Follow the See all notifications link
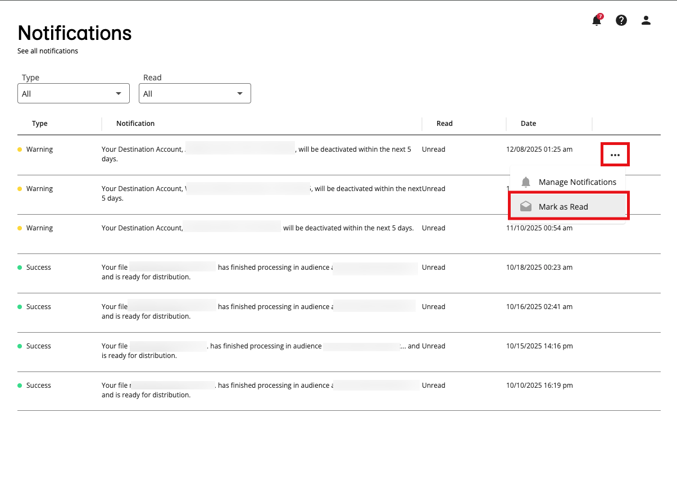The width and height of the screenshot is (677, 485). point(48,51)
